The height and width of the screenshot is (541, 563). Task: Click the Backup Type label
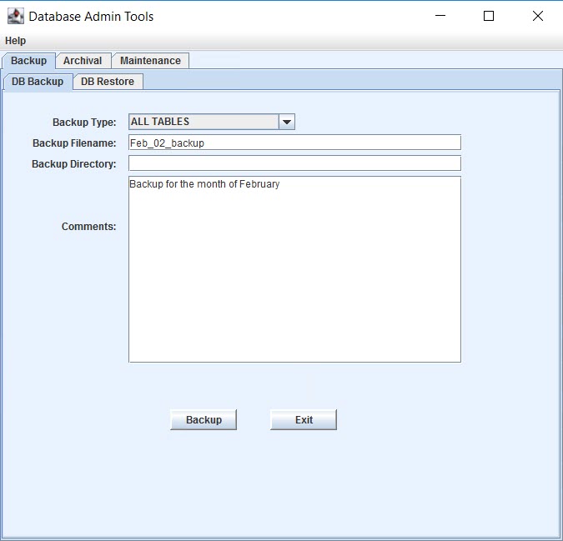(84, 123)
